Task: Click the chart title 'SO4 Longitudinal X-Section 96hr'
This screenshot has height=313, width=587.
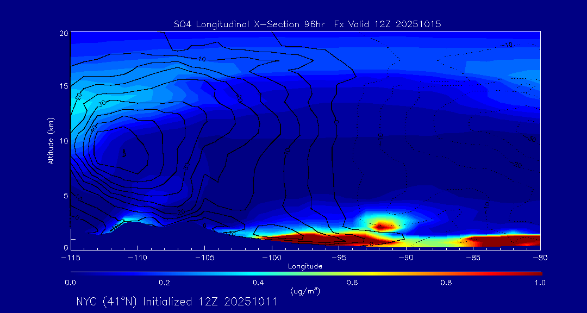Action: [250, 24]
